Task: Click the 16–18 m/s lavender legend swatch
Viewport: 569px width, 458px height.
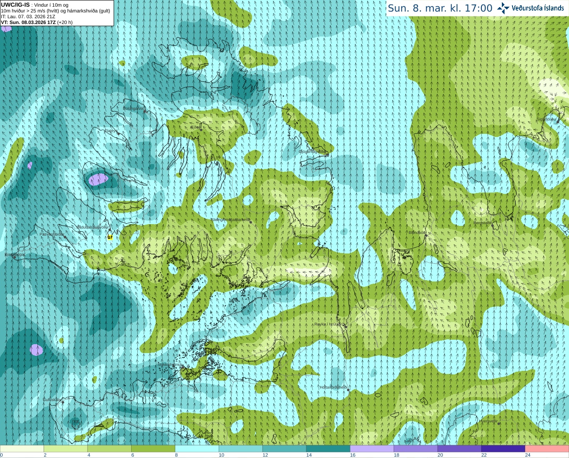Action: pos(372,449)
